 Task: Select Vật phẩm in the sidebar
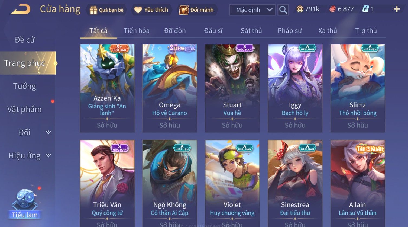point(25,109)
